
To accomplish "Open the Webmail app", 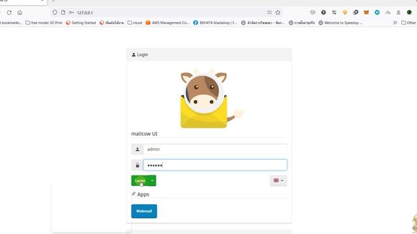I will (x=144, y=211).
